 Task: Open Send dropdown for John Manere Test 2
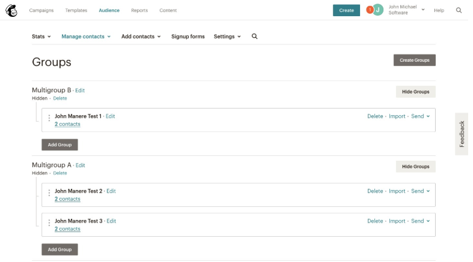[x=420, y=191]
